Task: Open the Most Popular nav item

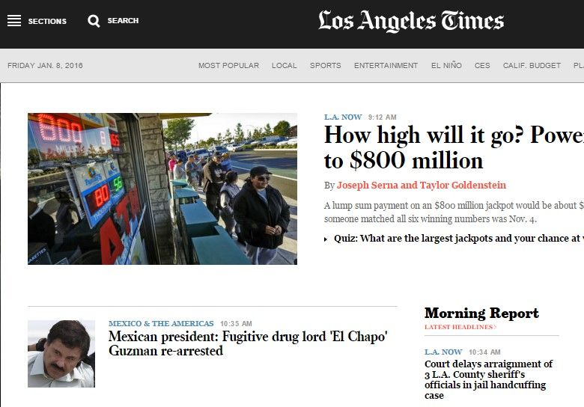Action: 228,66
